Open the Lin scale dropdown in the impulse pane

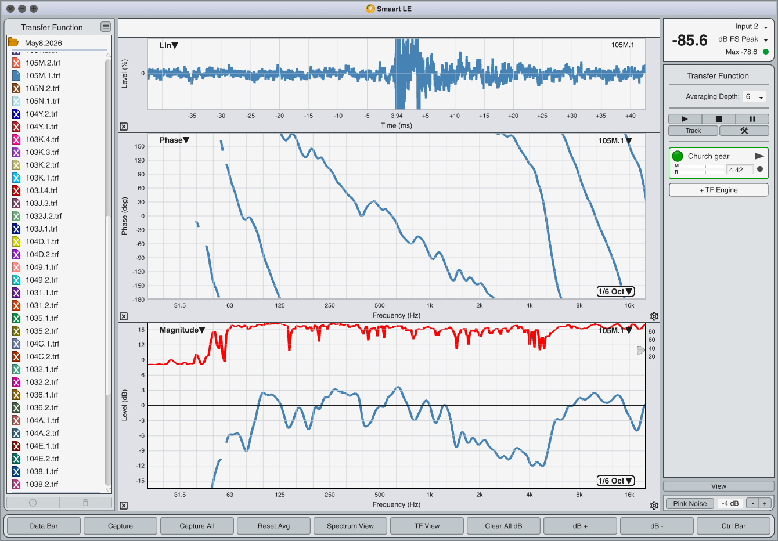pos(169,45)
